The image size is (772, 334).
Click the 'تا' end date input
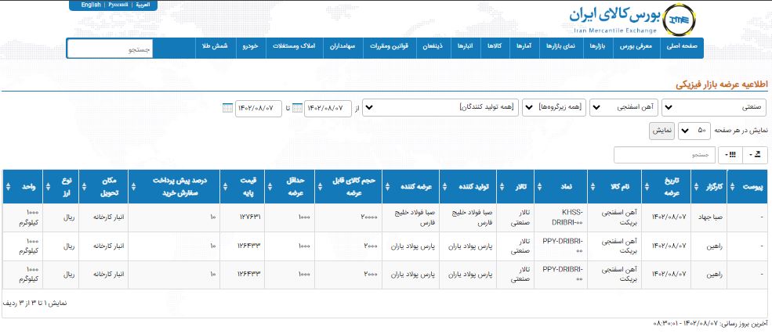click(259, 108)
